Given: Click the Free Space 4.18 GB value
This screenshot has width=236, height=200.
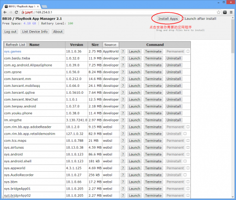Looking at the screenshot, I should point(29,24).
